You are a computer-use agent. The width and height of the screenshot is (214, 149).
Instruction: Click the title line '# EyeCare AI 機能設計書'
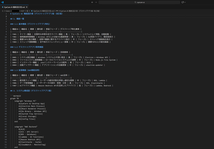pos(36,14)
